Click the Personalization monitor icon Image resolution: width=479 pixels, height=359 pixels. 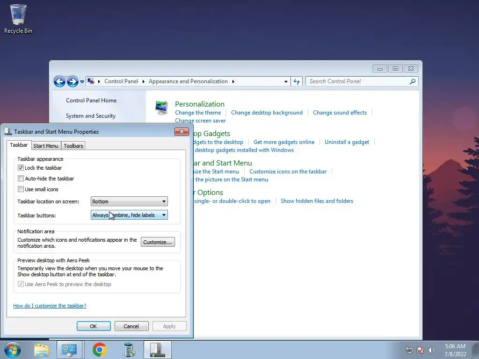[161, 108]
